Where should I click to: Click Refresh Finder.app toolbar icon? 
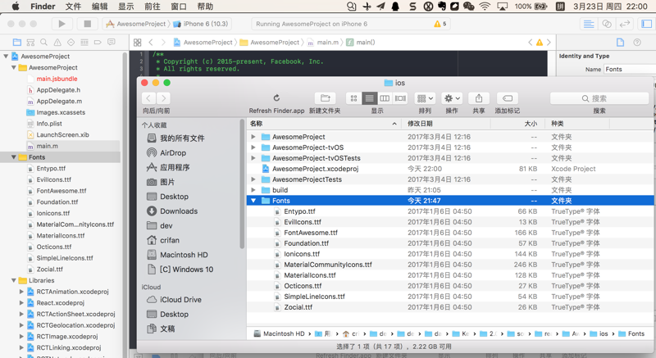point(276,98)
